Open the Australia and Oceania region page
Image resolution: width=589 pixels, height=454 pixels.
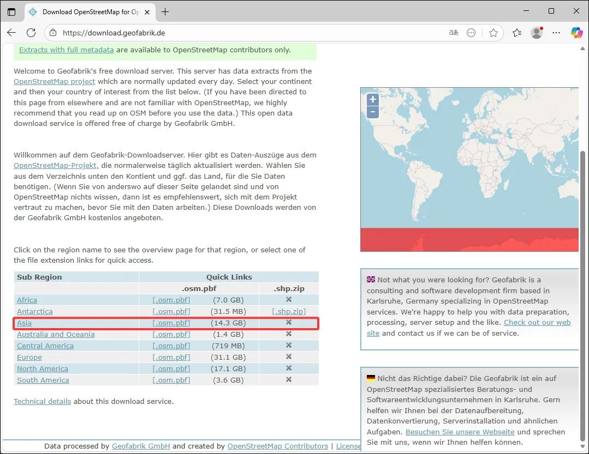pyautogui.click(x=56, y=335)
